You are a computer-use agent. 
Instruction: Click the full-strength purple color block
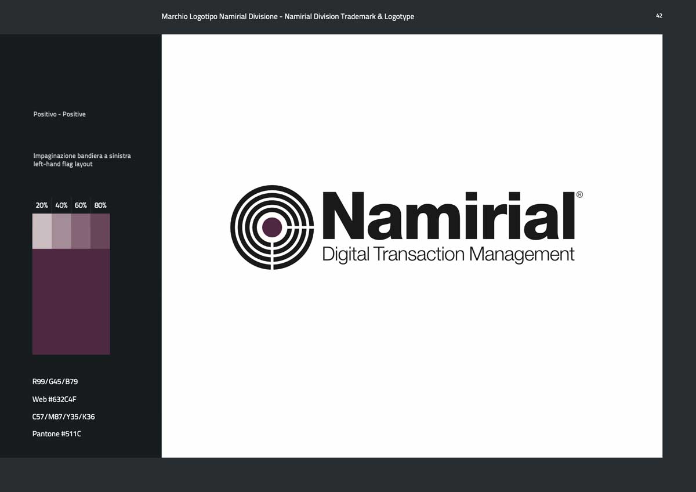(x=71, y=301)
